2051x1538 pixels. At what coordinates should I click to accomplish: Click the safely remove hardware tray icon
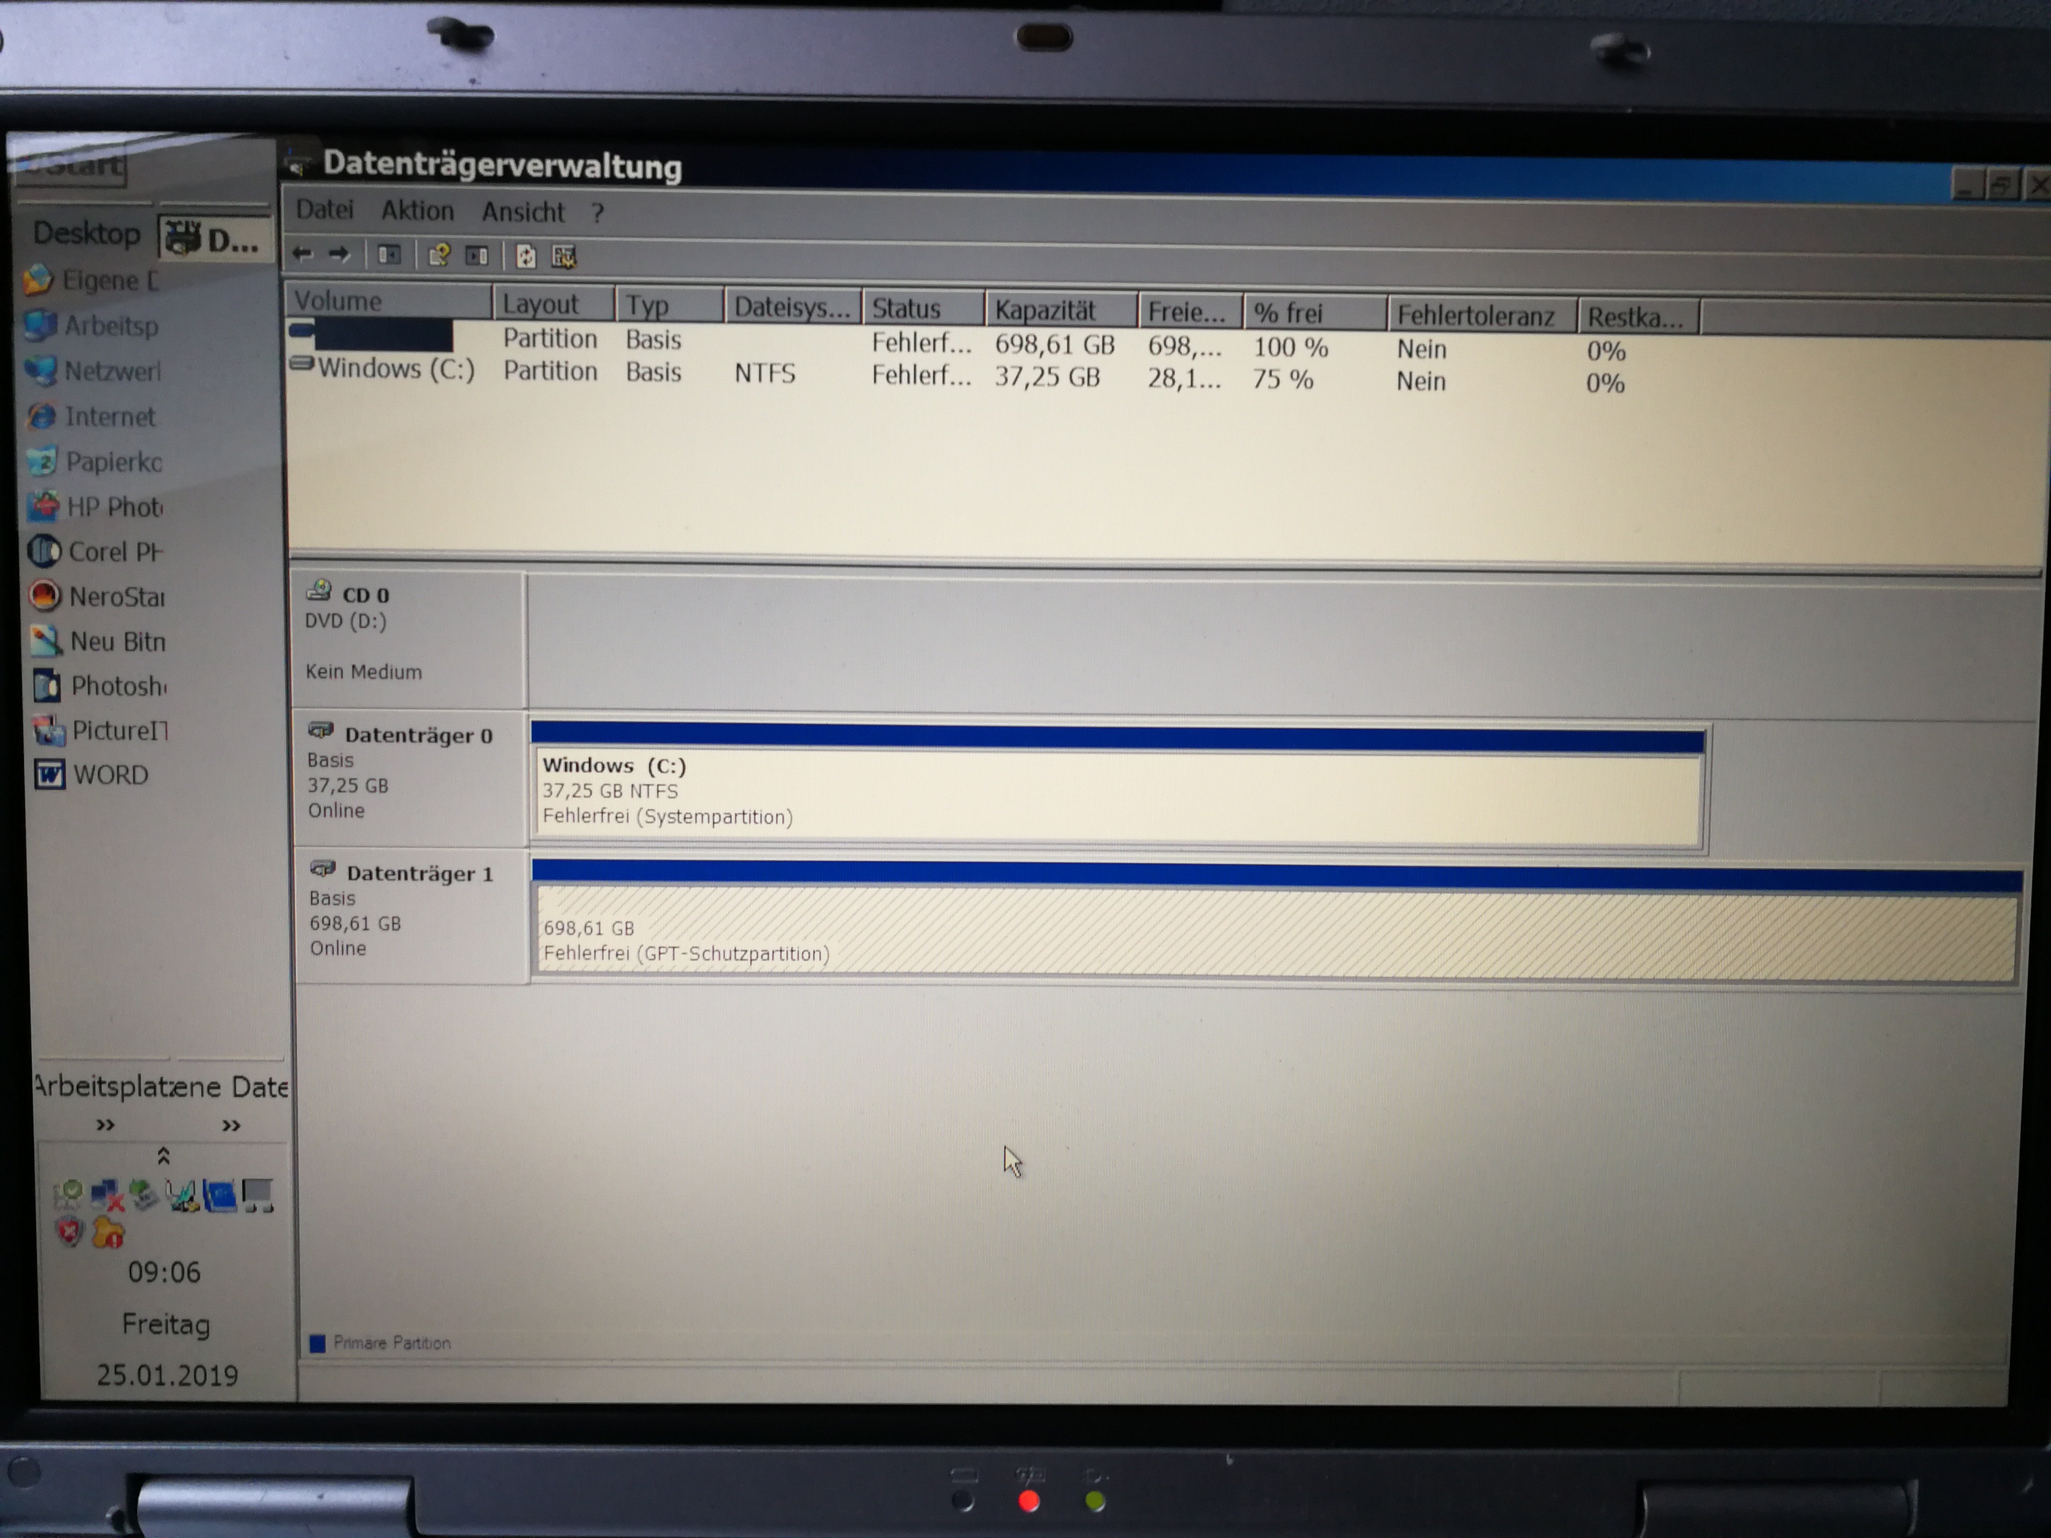(144, 1194)
